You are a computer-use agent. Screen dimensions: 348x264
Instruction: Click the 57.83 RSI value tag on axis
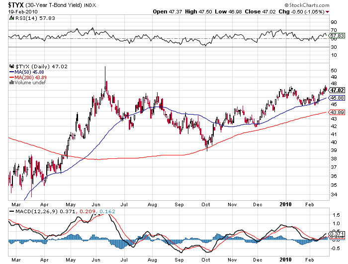(x=337, y=35)
